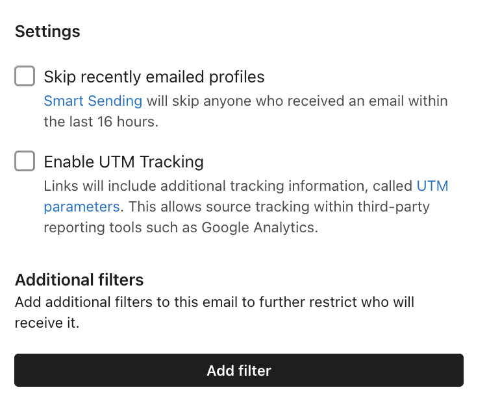
Task: Click the 'Skip recently emailed profiles' label
Action: pos(154,77)
